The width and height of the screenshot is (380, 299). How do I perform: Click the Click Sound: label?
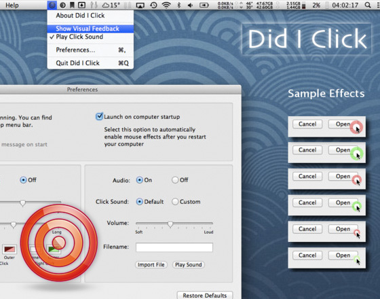tap(112, 202)
